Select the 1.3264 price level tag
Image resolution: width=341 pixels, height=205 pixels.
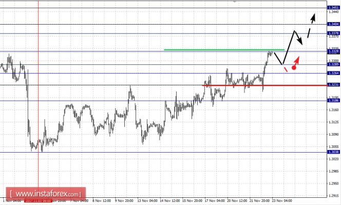(333, 73)
